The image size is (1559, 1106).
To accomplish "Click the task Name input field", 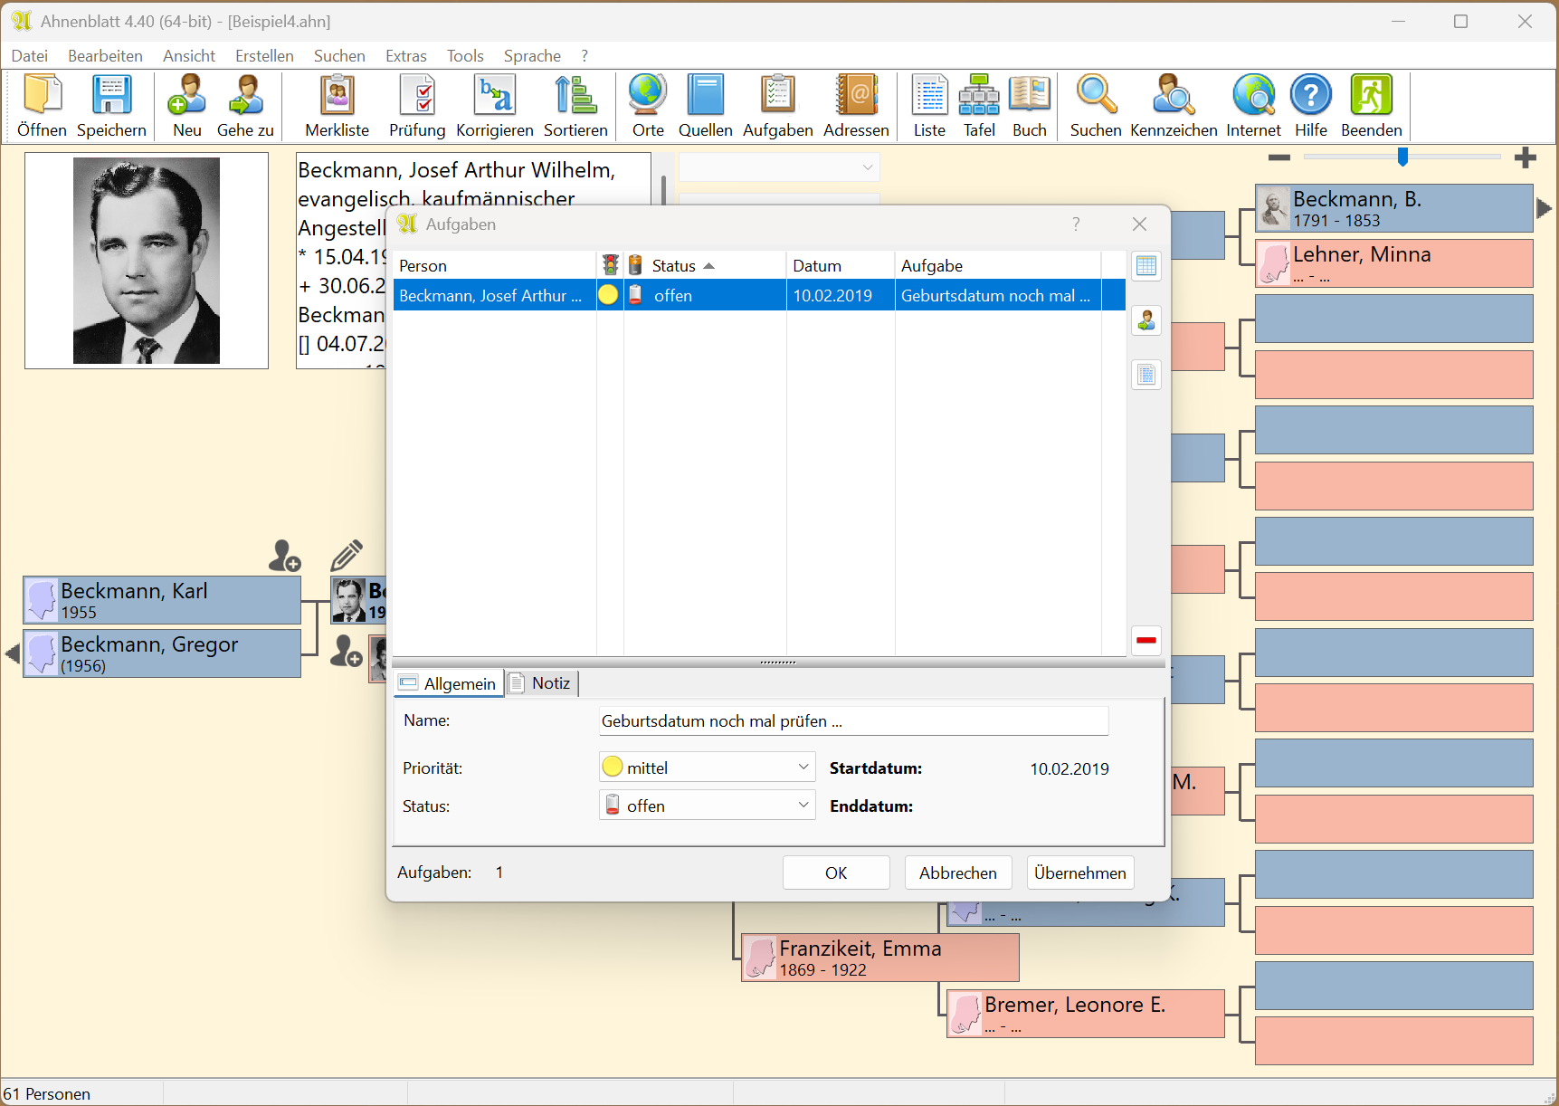I will pos(852,721).
